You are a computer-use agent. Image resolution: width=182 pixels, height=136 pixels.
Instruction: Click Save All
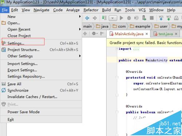(41, 84)
